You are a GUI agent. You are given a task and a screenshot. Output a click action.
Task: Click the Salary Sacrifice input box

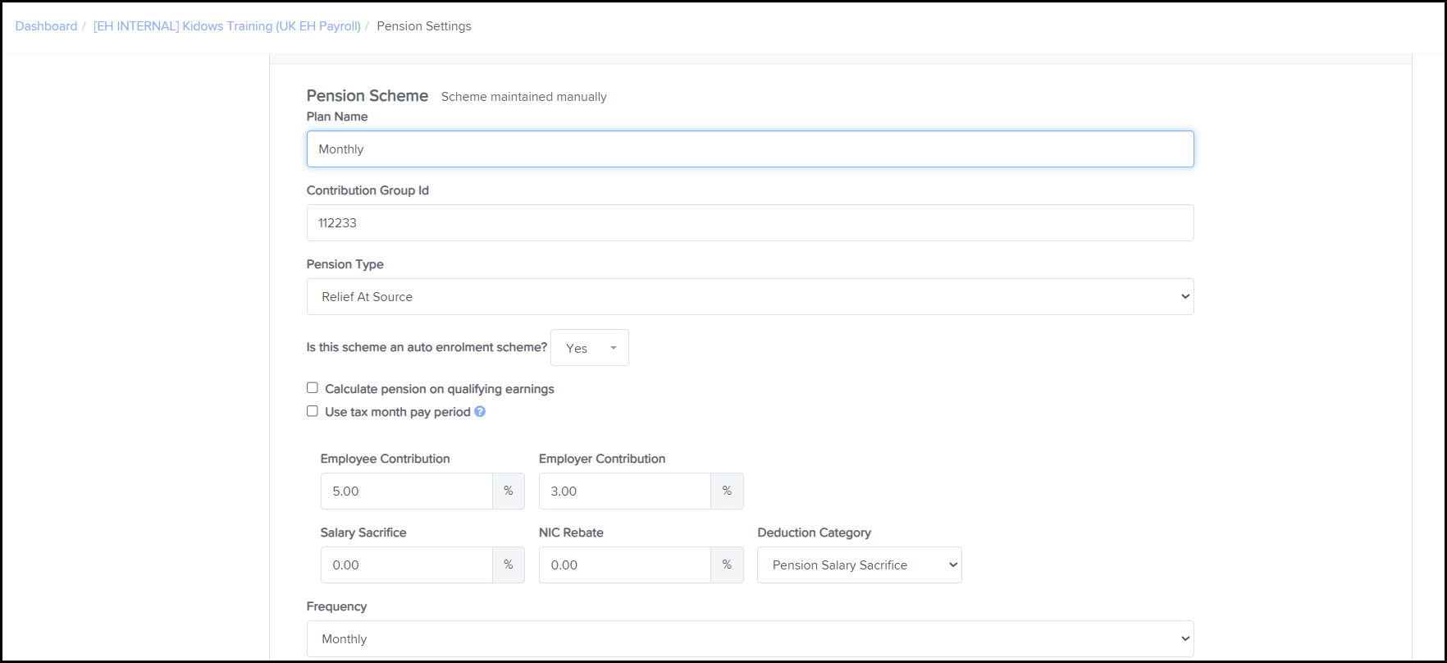[407, 565]
